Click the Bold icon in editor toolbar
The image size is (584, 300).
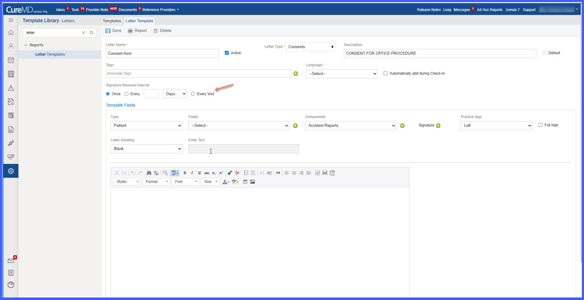185,173
